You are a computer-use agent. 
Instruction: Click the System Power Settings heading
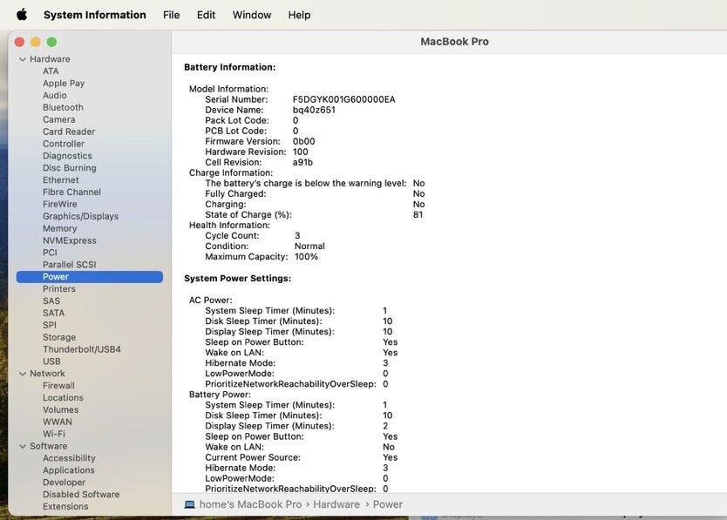pyautogui.click(x=237, y=279)
